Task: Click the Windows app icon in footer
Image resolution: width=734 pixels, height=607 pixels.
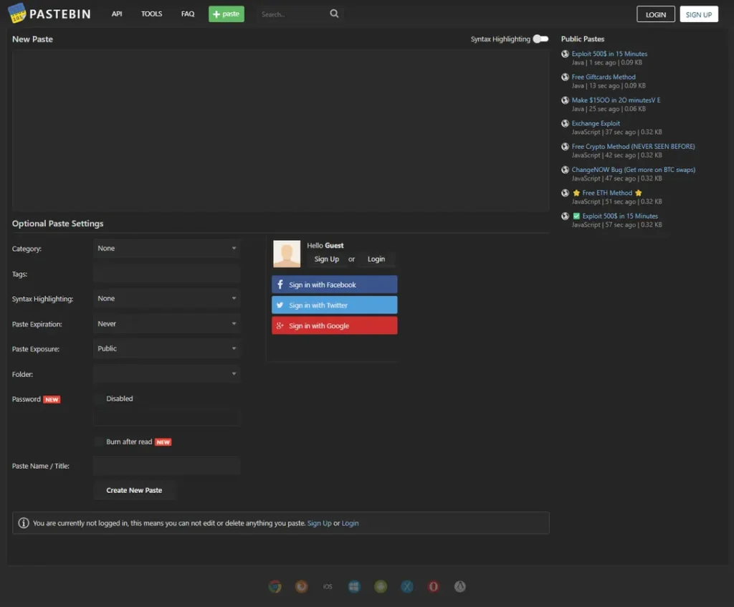Action: click(354, 586)
